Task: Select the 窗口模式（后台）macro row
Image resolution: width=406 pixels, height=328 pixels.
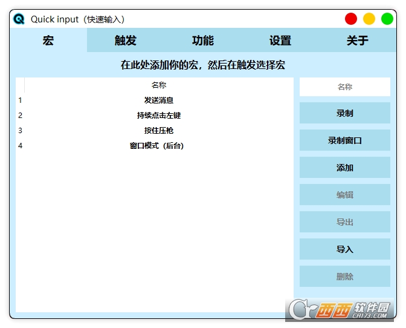Action: click(x=159, y=145)
